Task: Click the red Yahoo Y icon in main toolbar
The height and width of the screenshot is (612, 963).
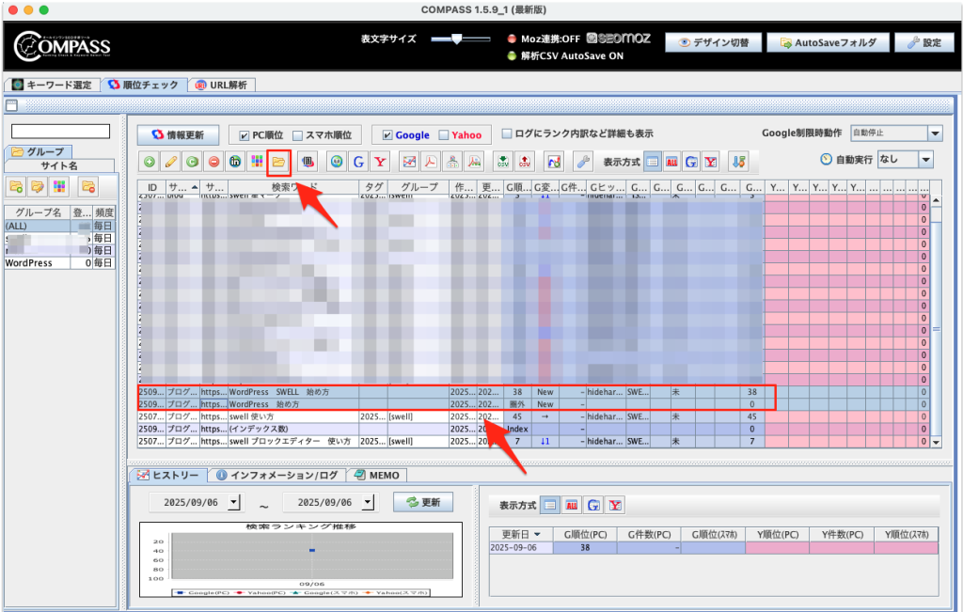Action: (379, 162)
